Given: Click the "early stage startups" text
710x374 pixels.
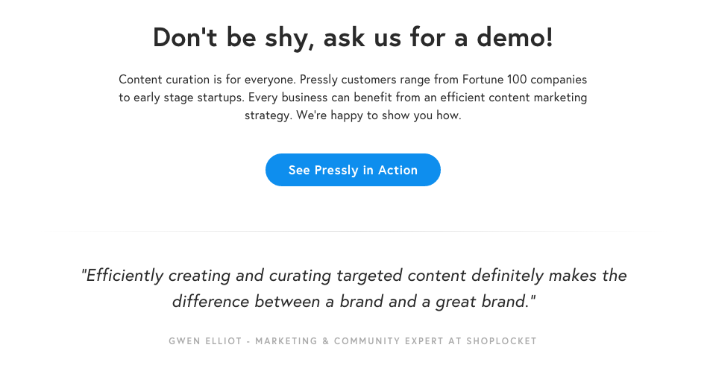Looking at the screenshot, I should pos(188,98).
